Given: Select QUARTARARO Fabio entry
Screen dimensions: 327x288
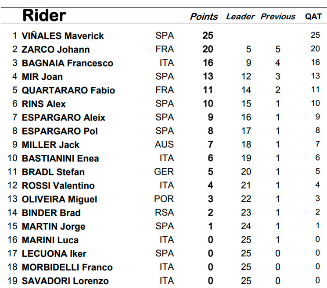Looking at the screenshot, I should 68,90.
